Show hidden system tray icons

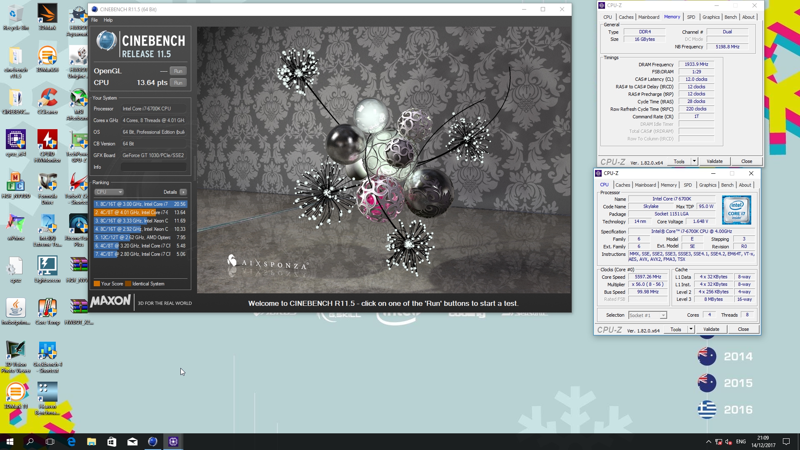(708, 442)
